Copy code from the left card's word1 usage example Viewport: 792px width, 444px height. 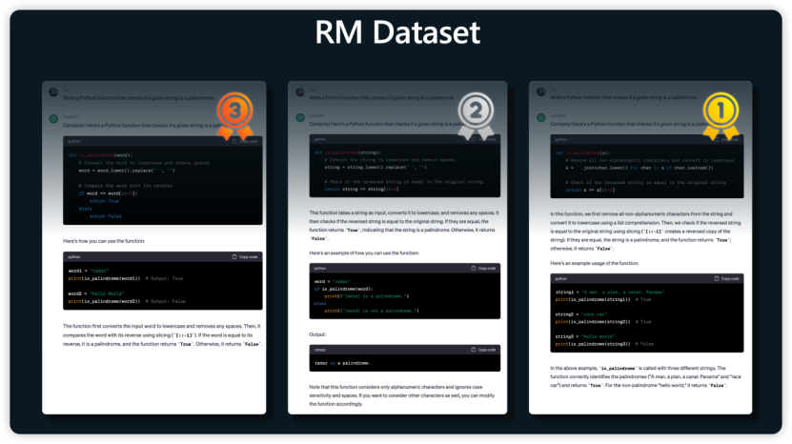pyautogui.click(x=245, y=256)
